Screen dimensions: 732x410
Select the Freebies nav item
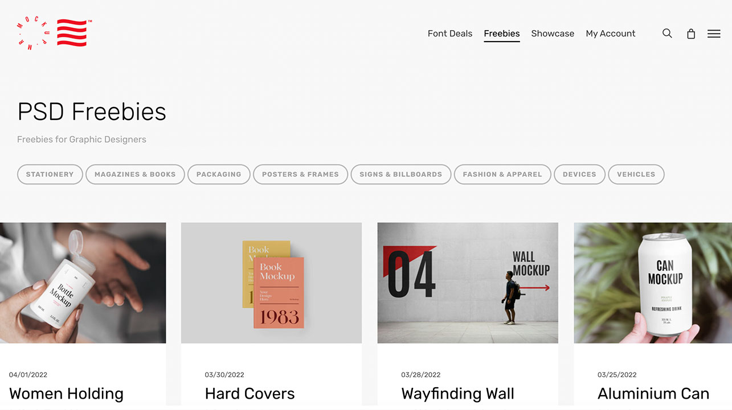coord(502,34)
